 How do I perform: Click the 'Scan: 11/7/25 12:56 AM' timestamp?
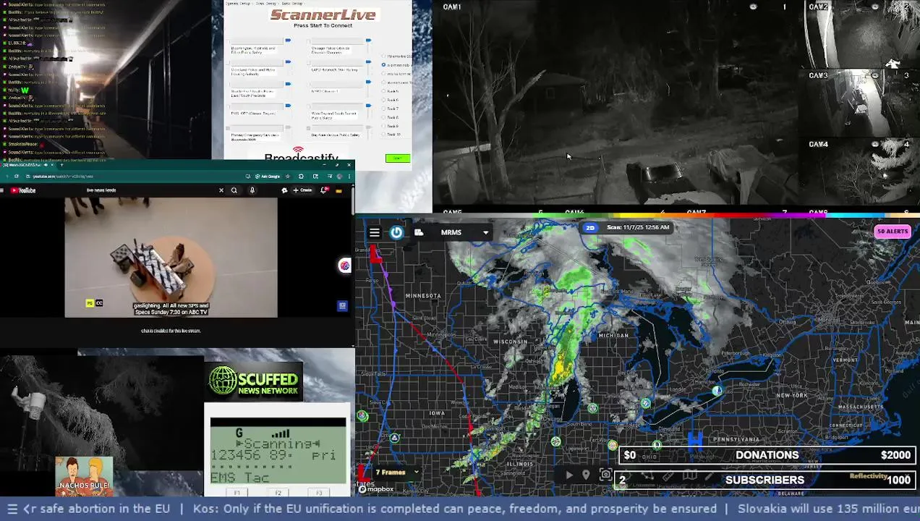coord(638,227)
